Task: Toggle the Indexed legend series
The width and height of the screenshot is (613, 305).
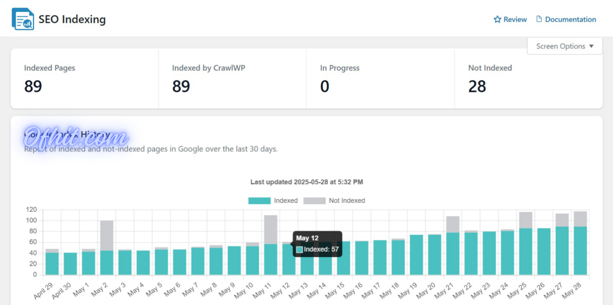Action: click(x=285, y=200)
